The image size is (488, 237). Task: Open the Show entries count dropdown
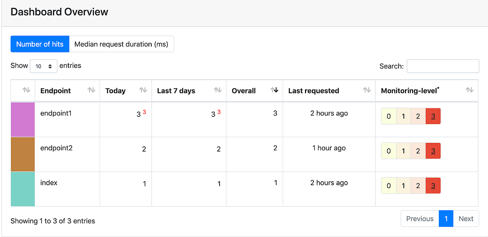pos(44,66)
